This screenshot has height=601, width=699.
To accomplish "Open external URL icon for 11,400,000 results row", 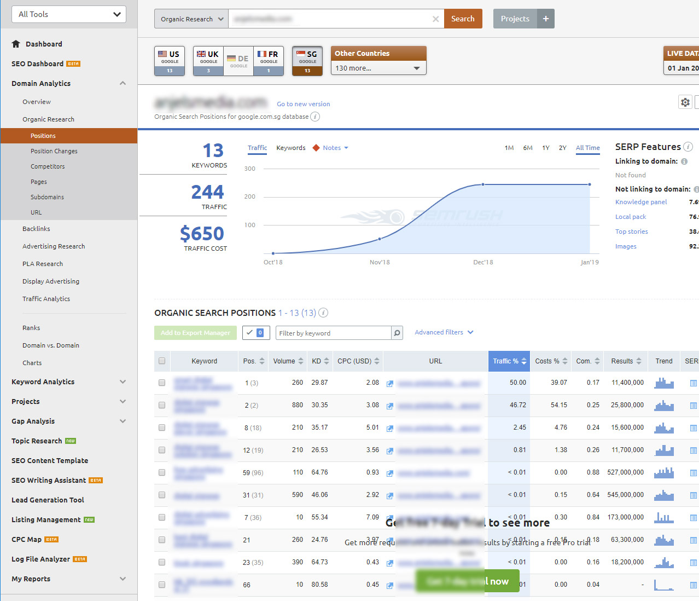I will 390,384.
